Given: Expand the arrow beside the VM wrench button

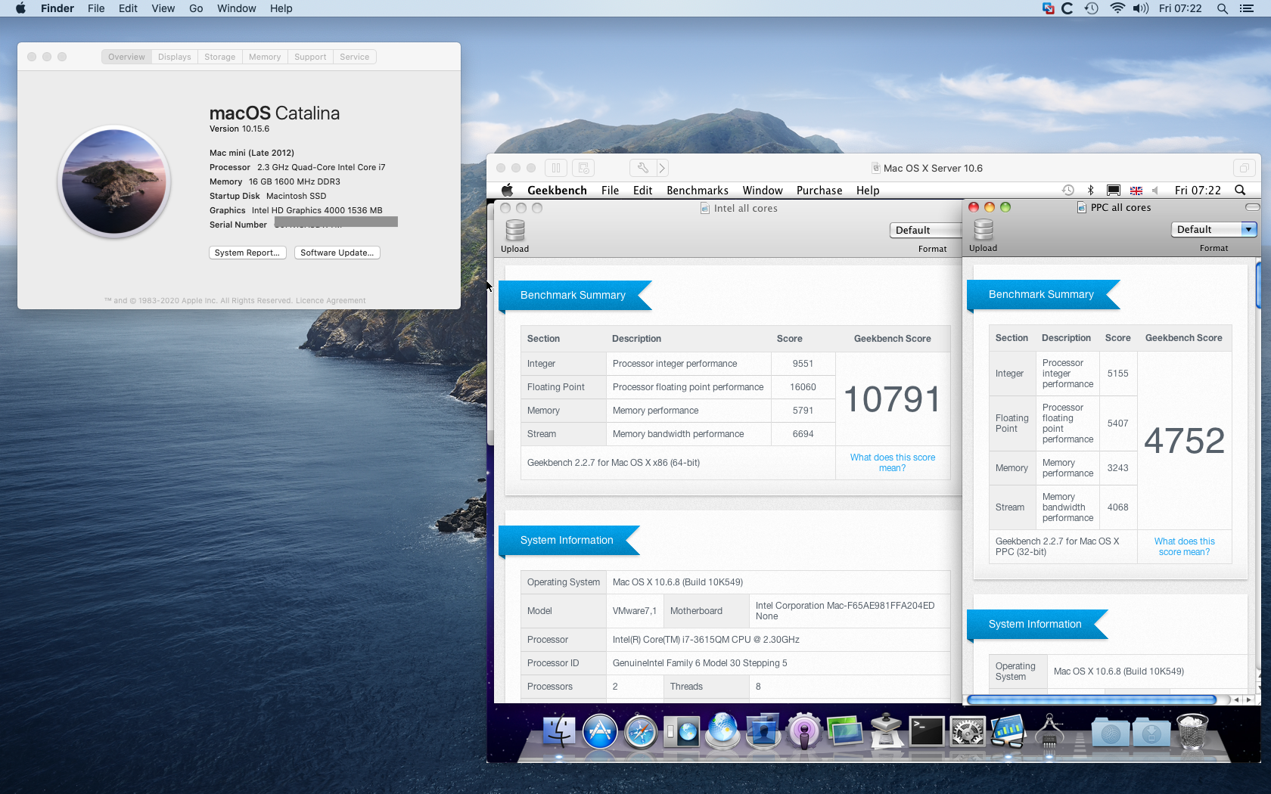Looking at the screenshot, I should 662,168.
